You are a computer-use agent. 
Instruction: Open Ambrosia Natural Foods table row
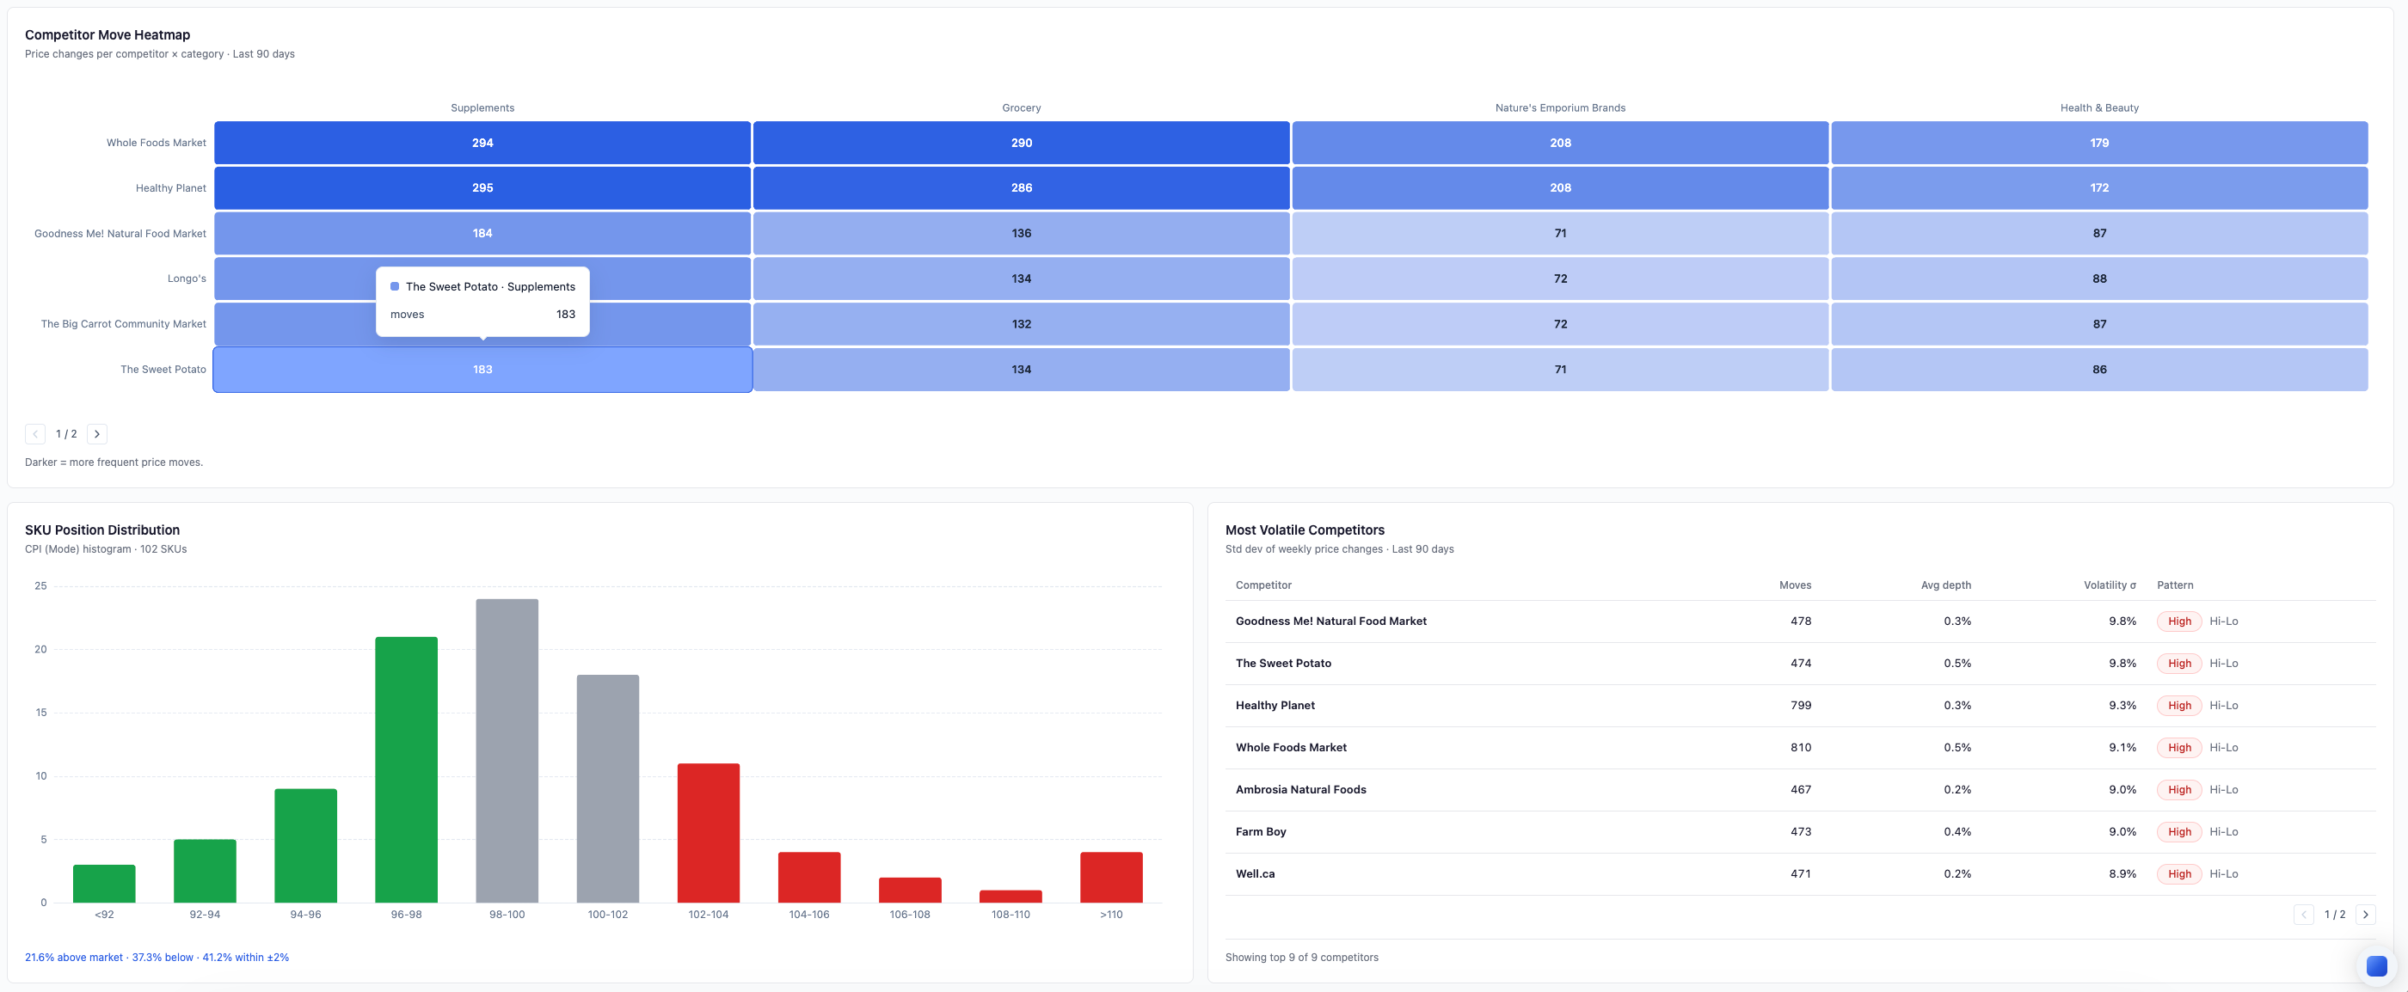(x=1800, y=789)
